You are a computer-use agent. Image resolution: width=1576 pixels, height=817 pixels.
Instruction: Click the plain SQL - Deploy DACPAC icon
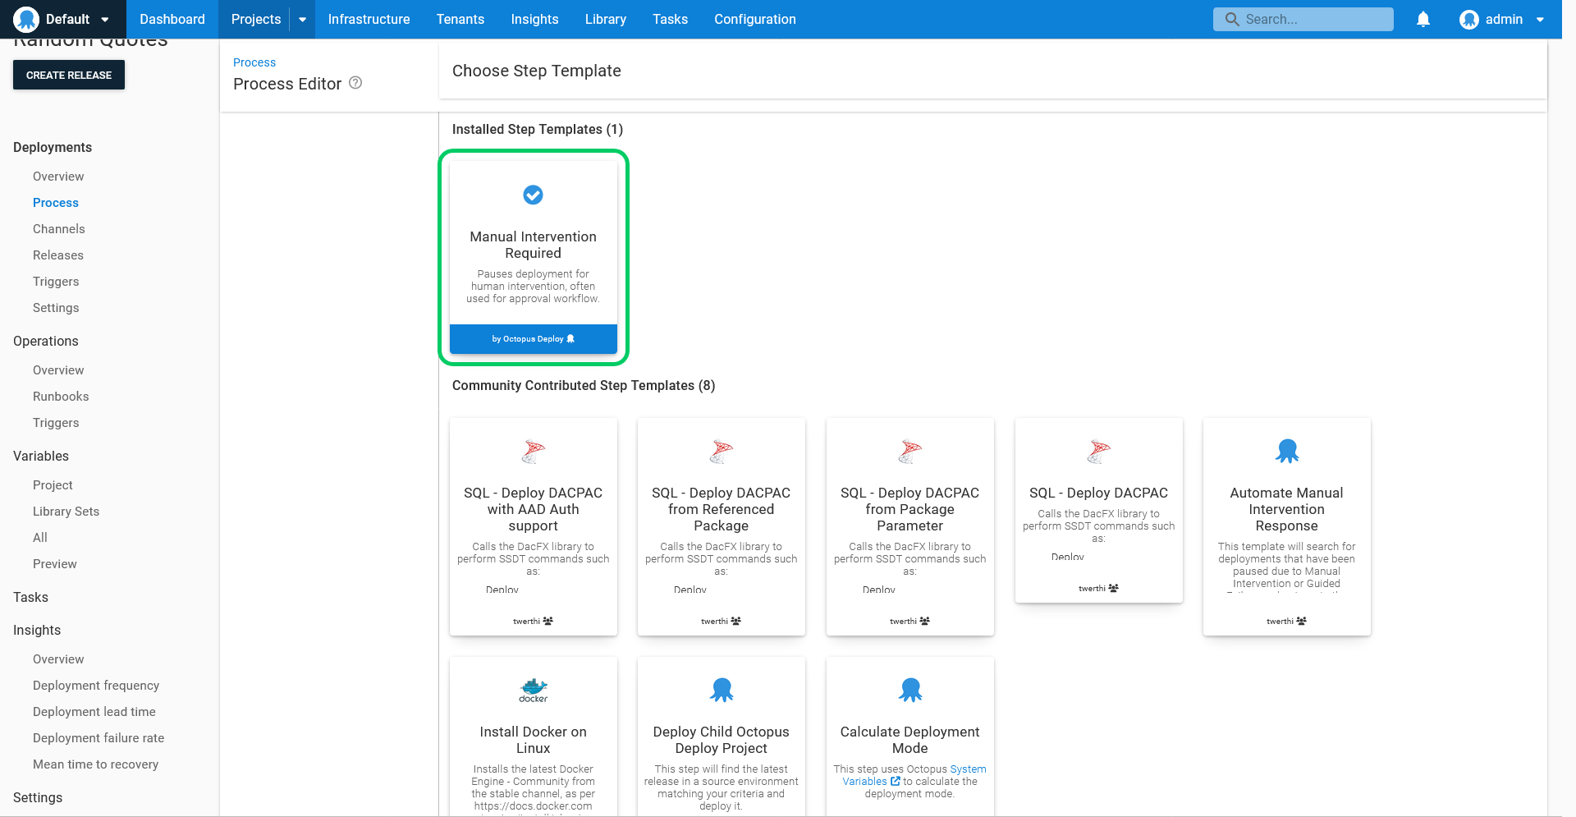pyautogui.click(x=1099, y=451)
